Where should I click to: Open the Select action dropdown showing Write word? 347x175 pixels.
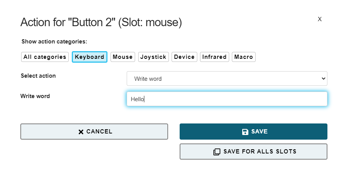(227, 78)
